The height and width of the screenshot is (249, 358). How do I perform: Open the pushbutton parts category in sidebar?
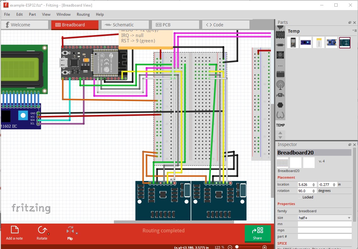point(280,55)
